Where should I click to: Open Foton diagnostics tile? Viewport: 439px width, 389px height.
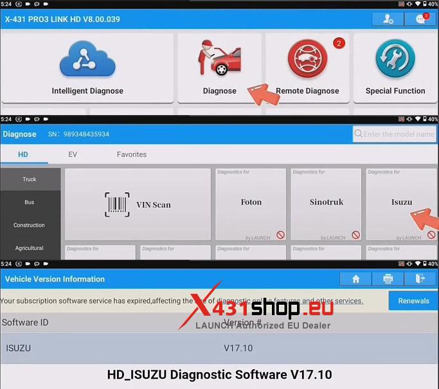click(251, 204)
